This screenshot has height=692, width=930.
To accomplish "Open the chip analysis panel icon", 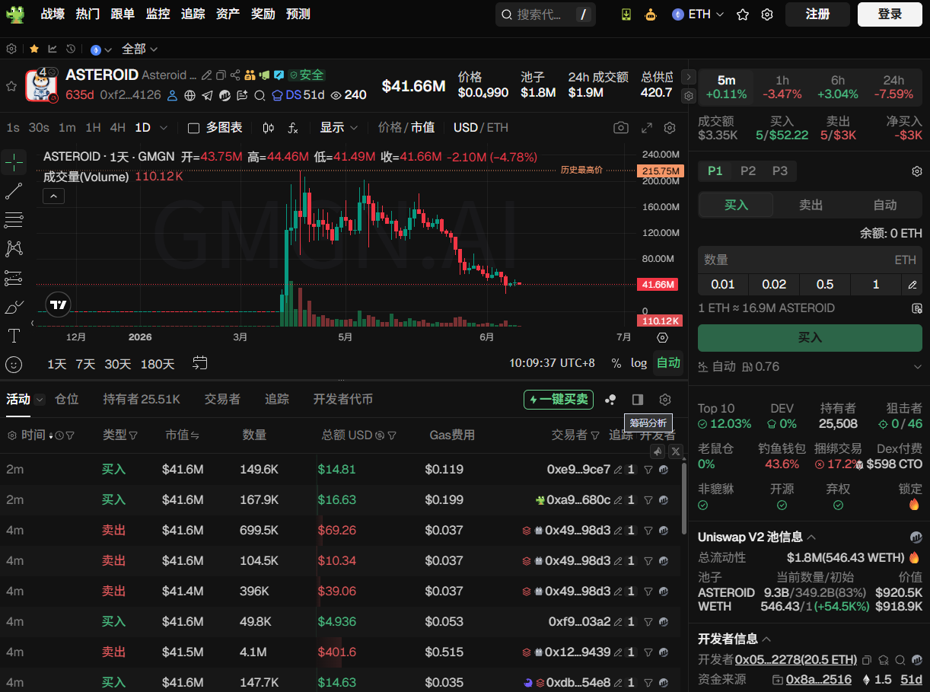I will coord(638,400).
